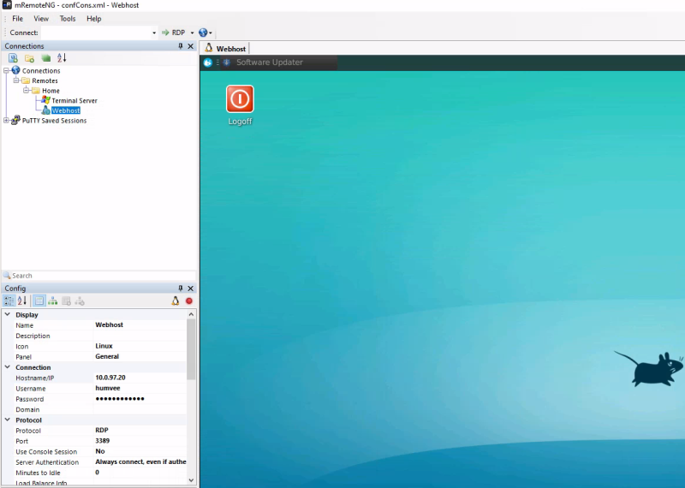
Task: Toggle the Properties view button in Config
Action: (39, 301)
